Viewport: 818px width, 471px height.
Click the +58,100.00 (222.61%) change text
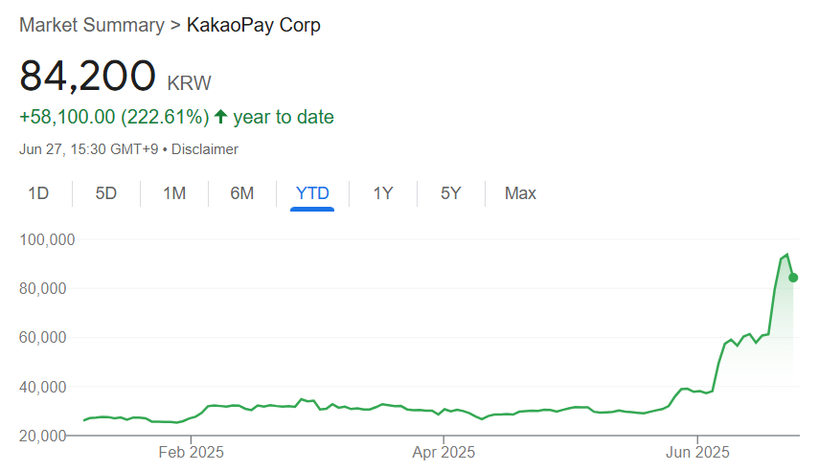click(114, 117)
